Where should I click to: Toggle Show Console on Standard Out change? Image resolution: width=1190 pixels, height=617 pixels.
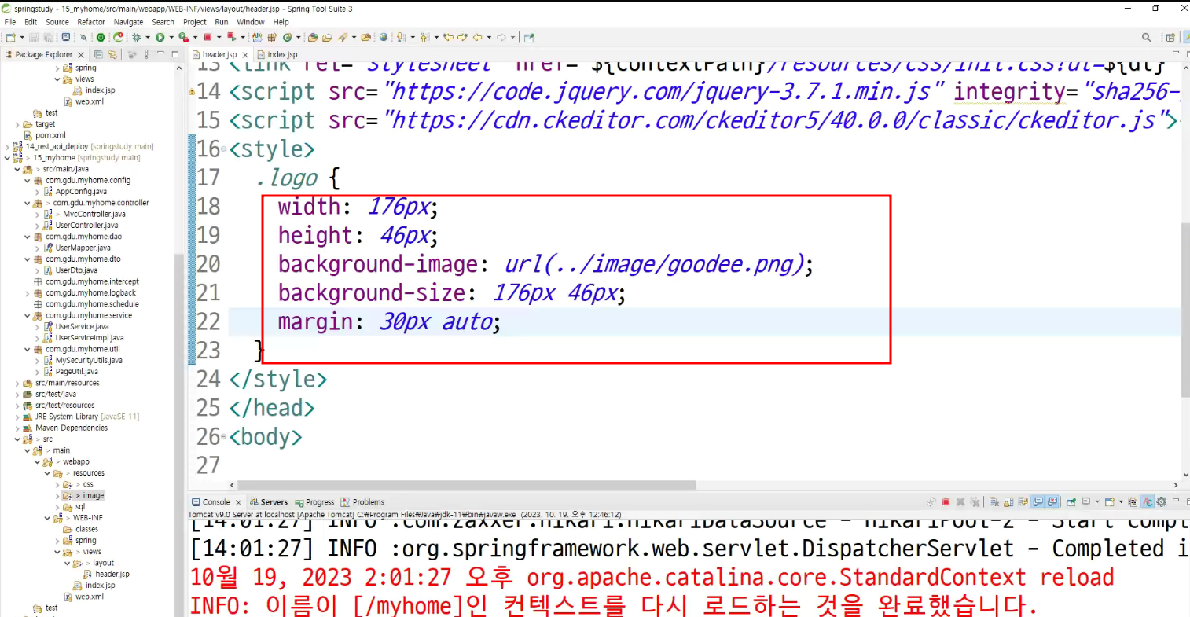tap(1038, 501)
